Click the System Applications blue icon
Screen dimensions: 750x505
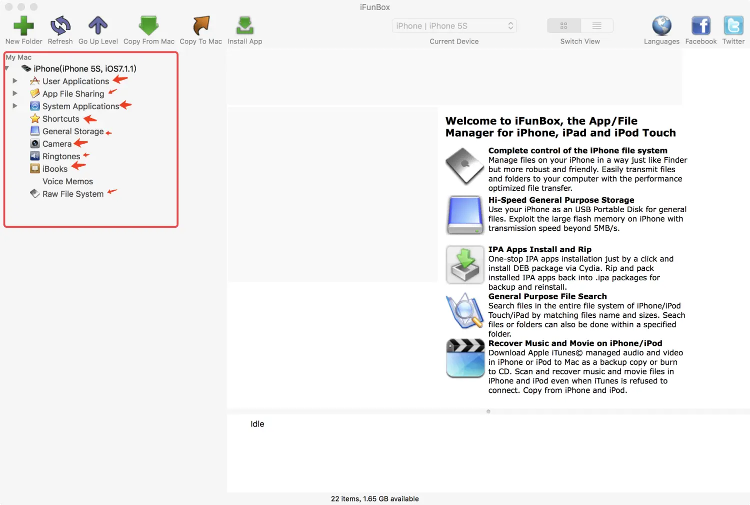pos(34,106)
